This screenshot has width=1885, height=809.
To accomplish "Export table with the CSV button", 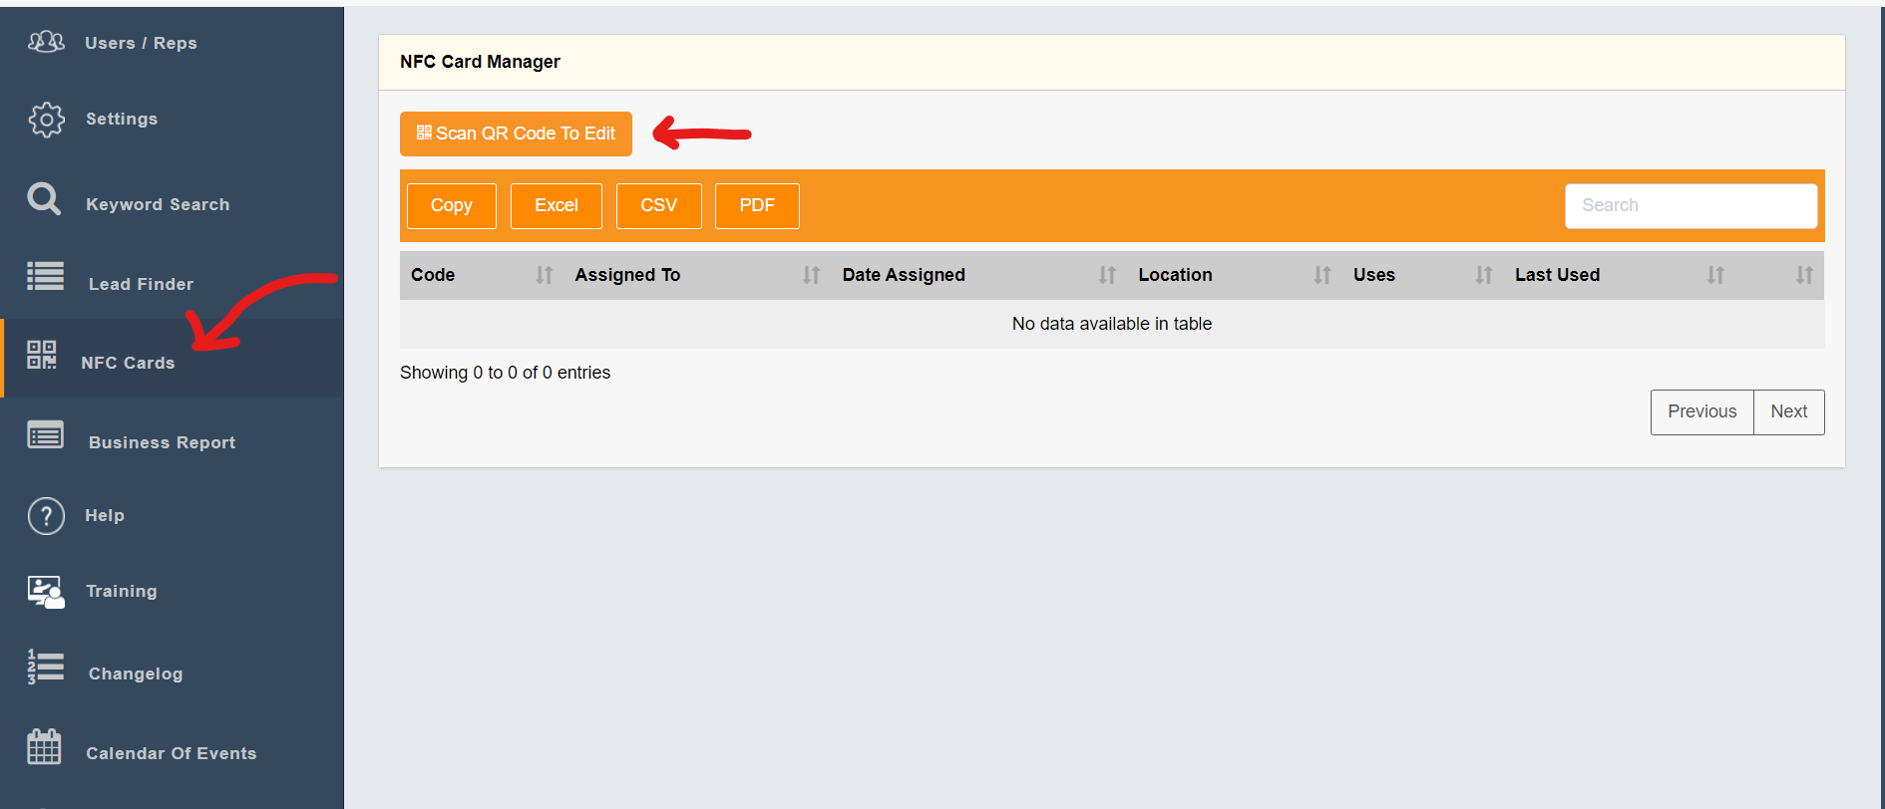I will [658, 205].
